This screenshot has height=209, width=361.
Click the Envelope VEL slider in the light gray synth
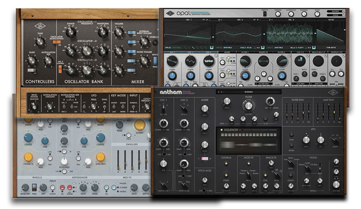pyautogui.click(x=146, y=160)
